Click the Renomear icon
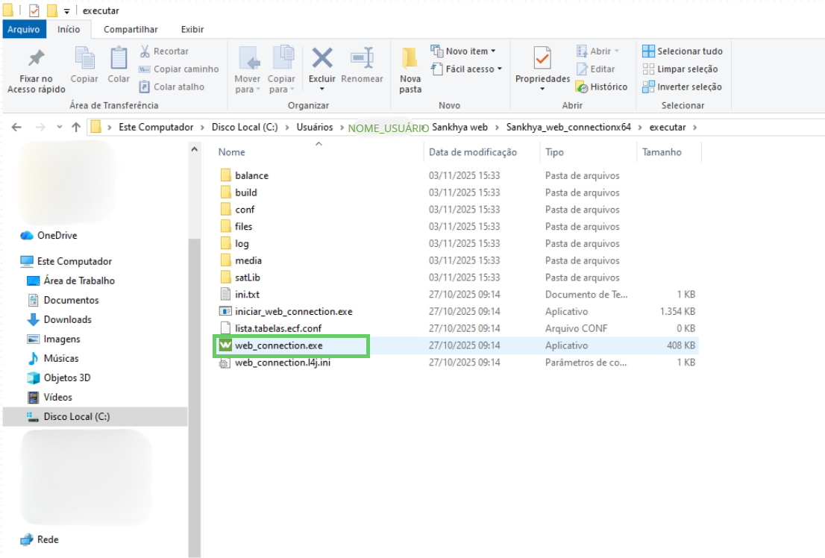Viewport: 825px width, 558px height. pos(362,58)
